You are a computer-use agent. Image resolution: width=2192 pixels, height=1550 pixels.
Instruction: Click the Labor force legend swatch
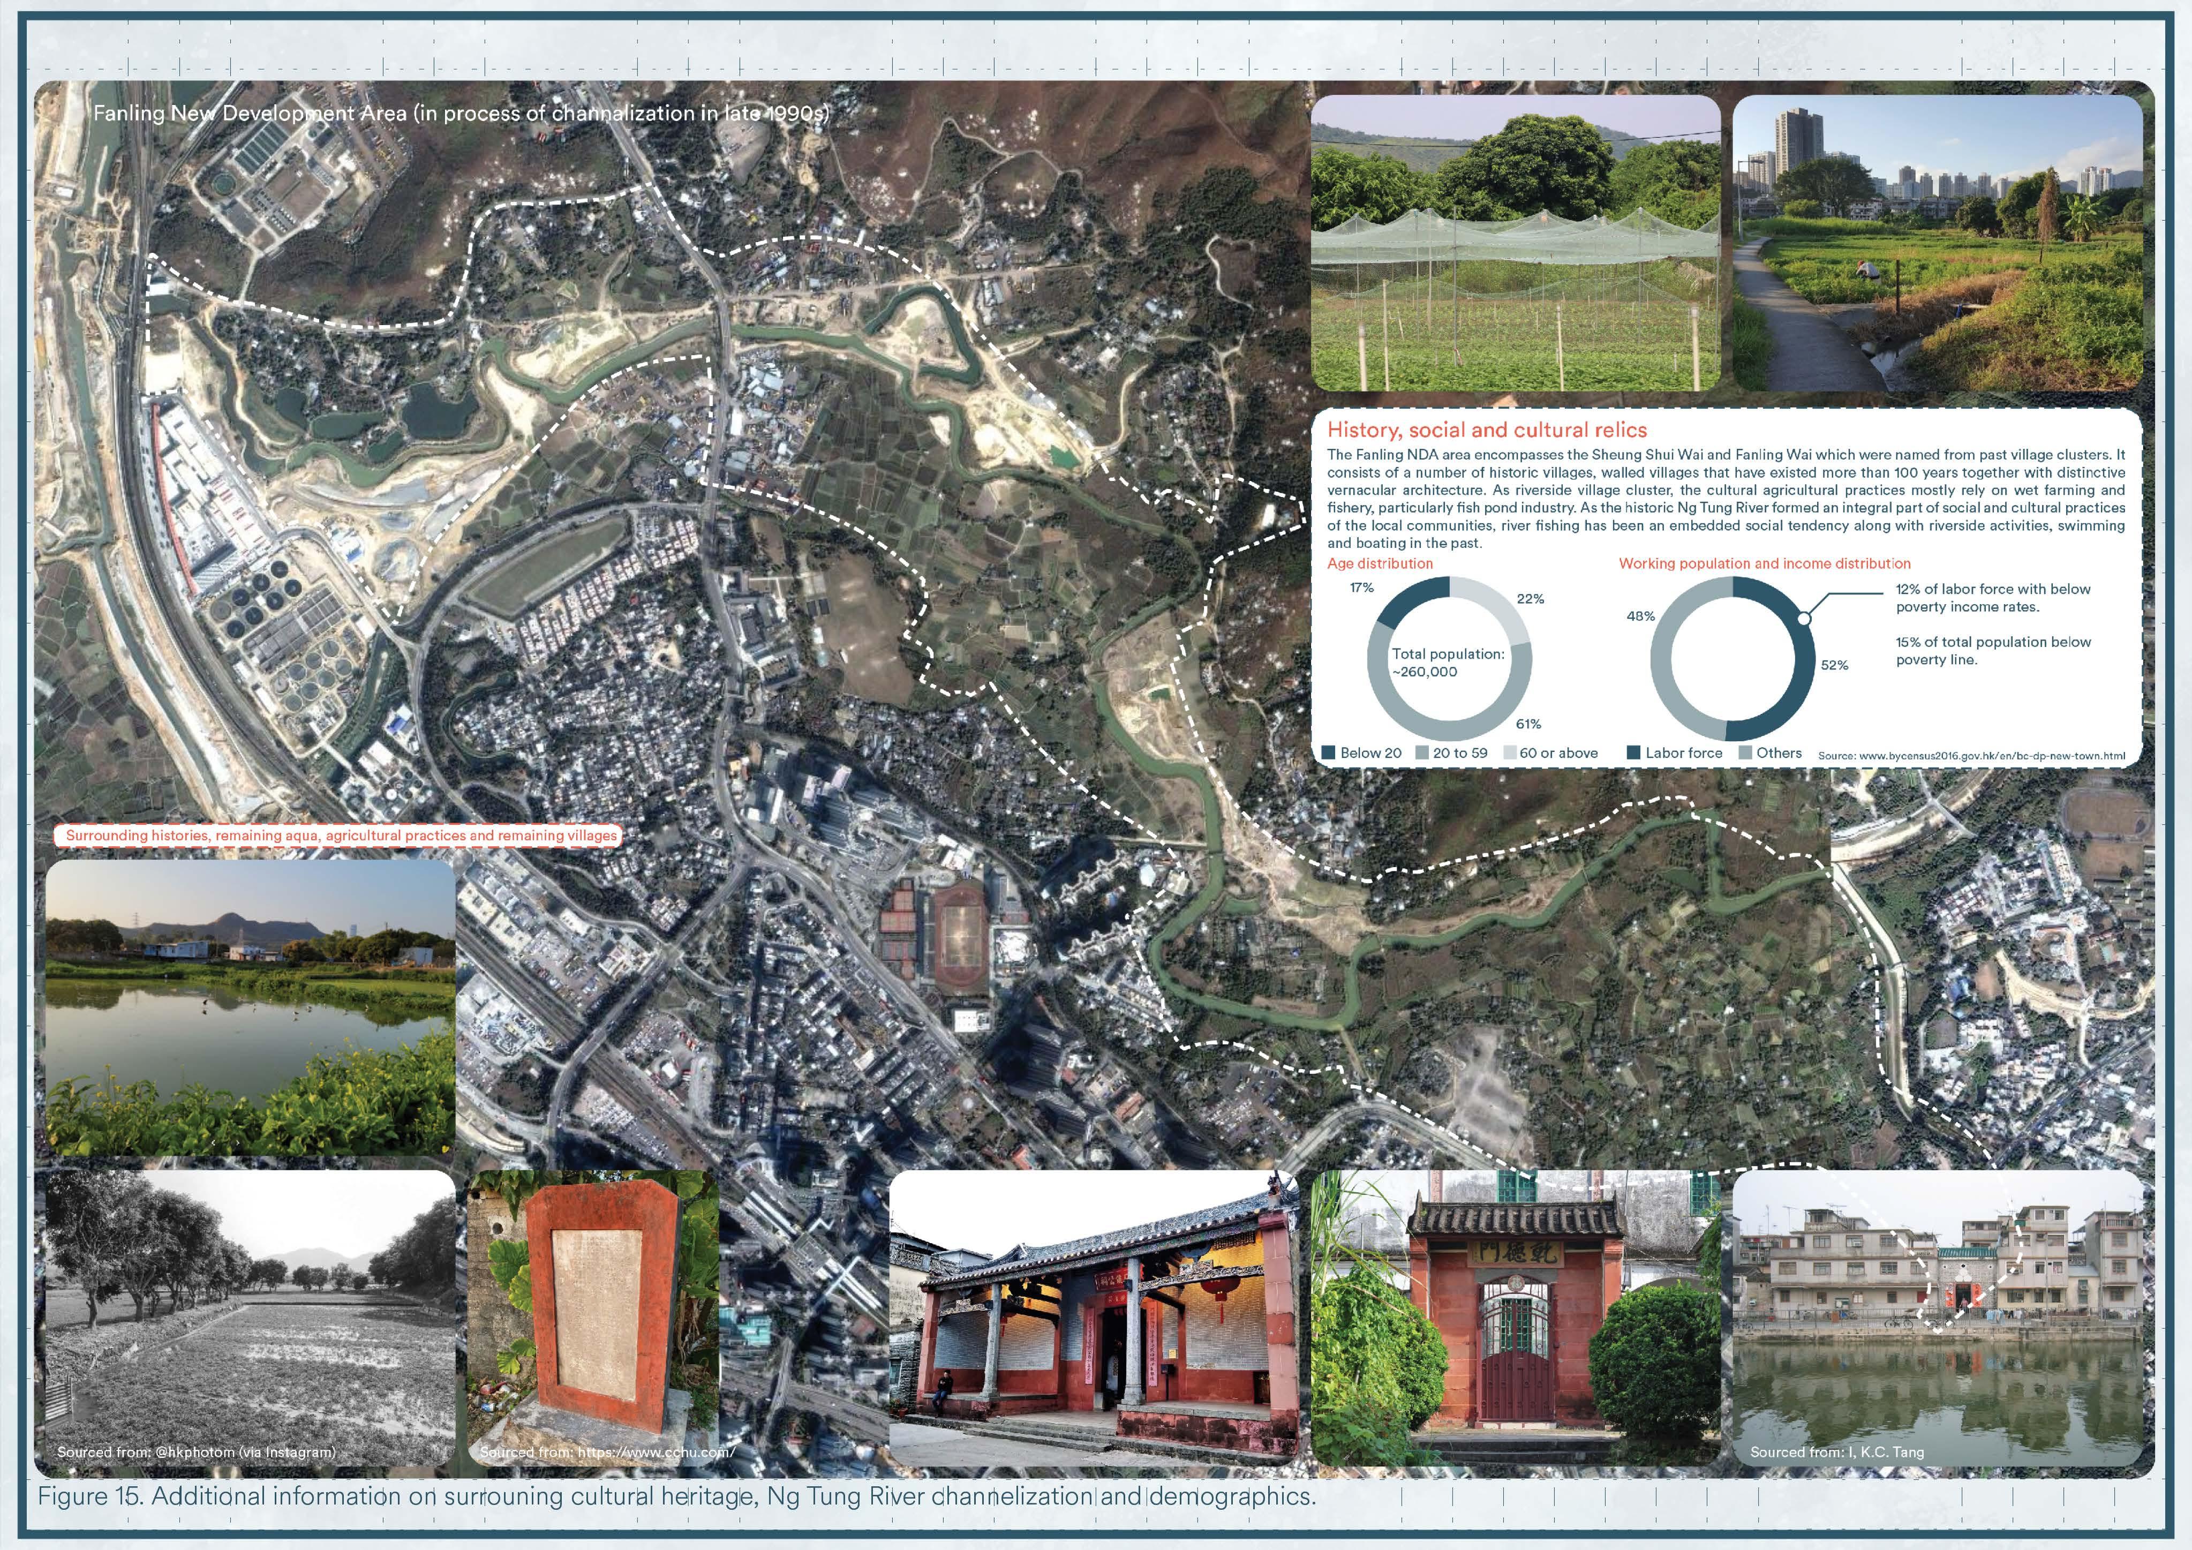click(1633, 753)
